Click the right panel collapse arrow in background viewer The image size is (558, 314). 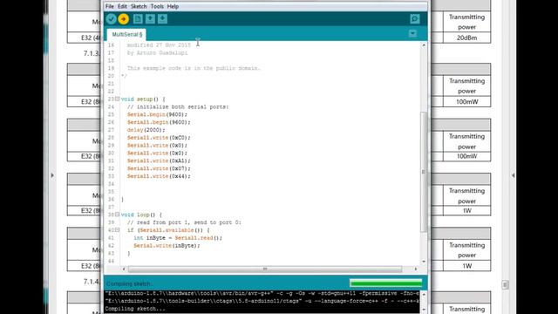pyautogui.click(x=513, y=175)
